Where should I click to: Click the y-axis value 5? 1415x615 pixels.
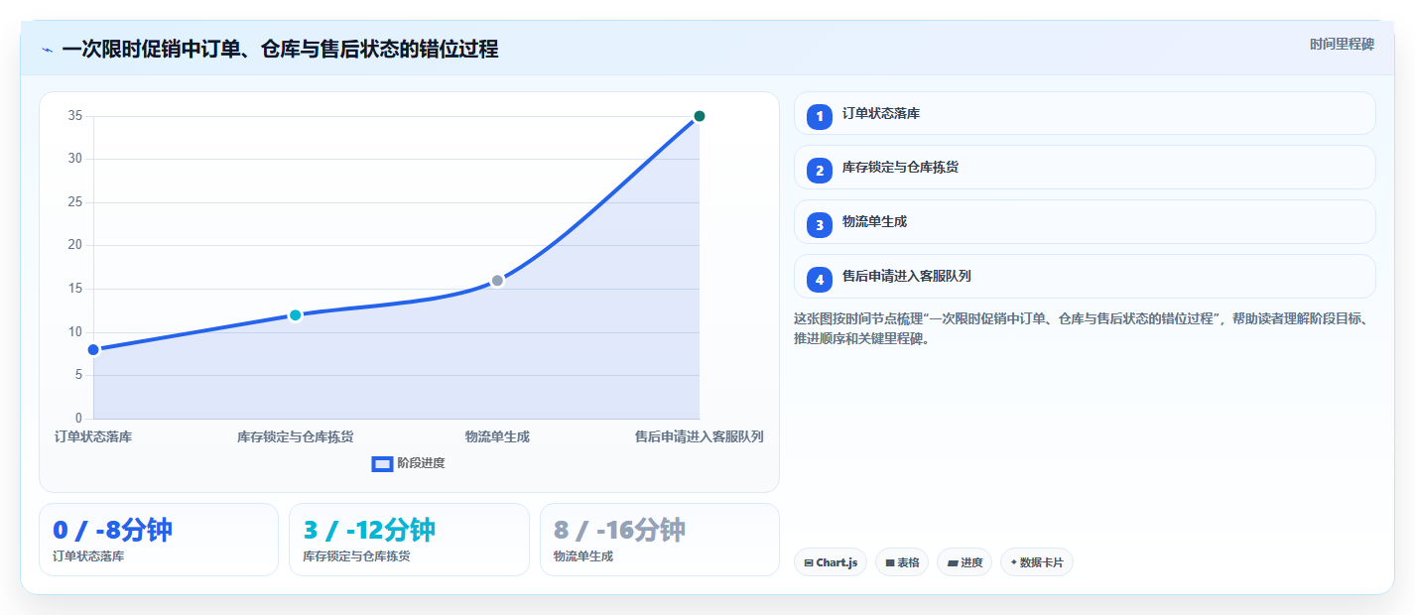coord(78,375)
